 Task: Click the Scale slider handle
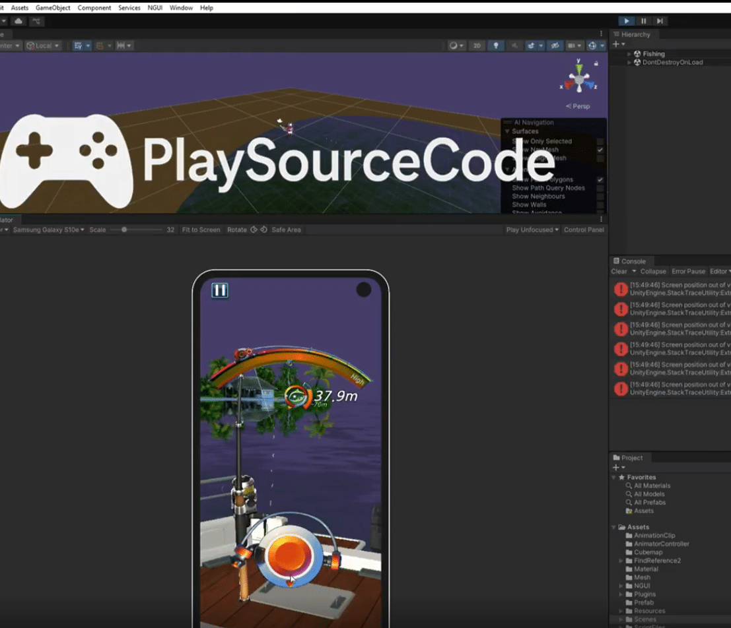[124, 230]
